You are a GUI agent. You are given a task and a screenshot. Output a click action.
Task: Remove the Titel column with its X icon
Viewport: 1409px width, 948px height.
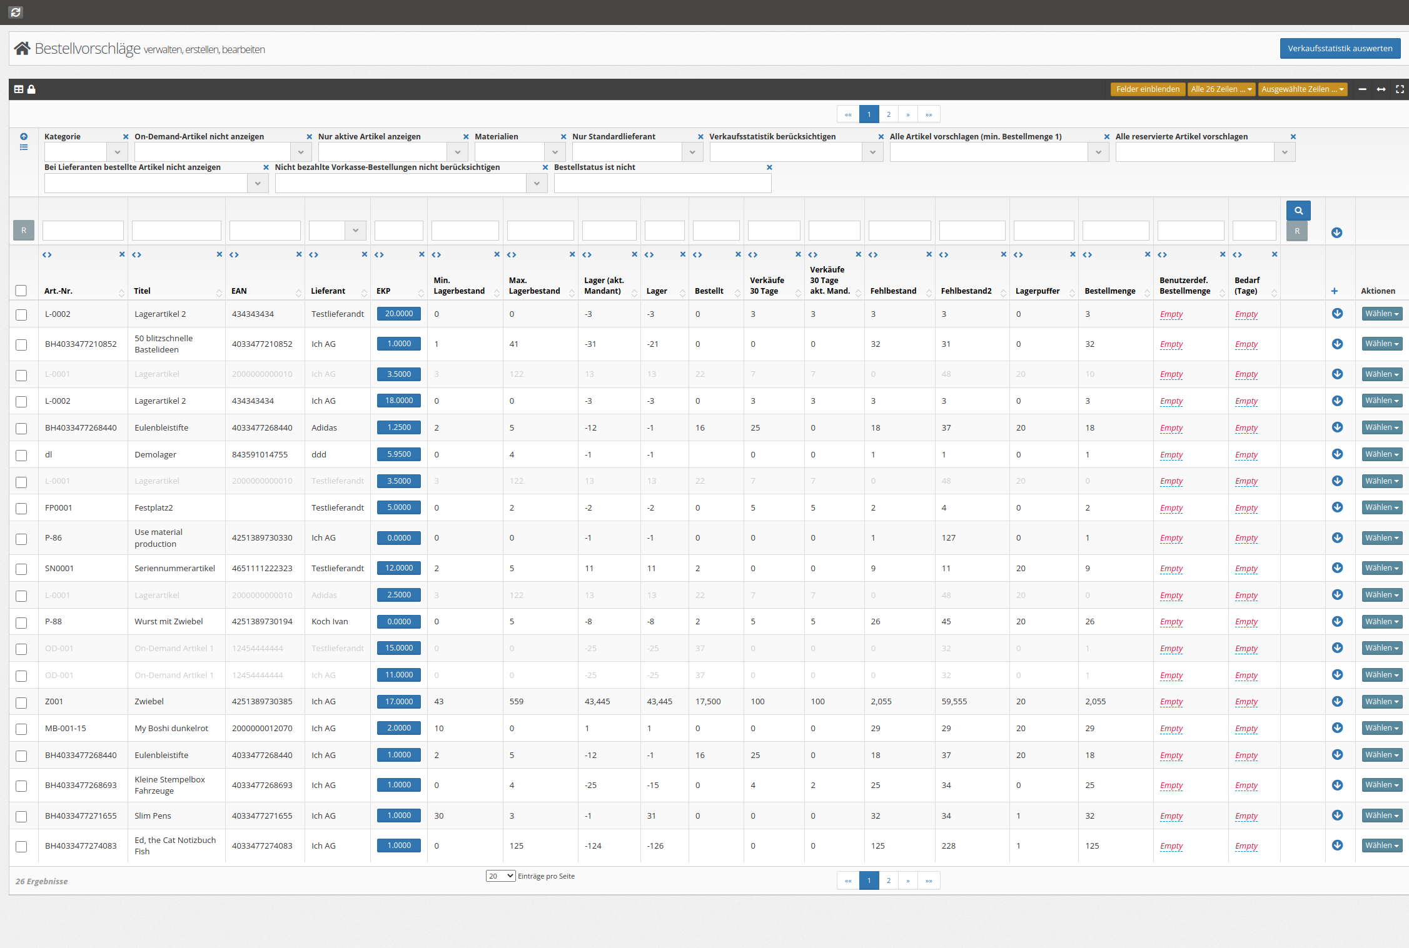[x=219, y=254]
